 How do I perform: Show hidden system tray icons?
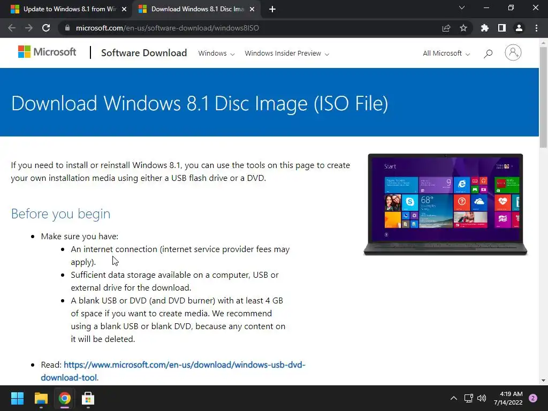pyautogui.click(x=453, y=398)
